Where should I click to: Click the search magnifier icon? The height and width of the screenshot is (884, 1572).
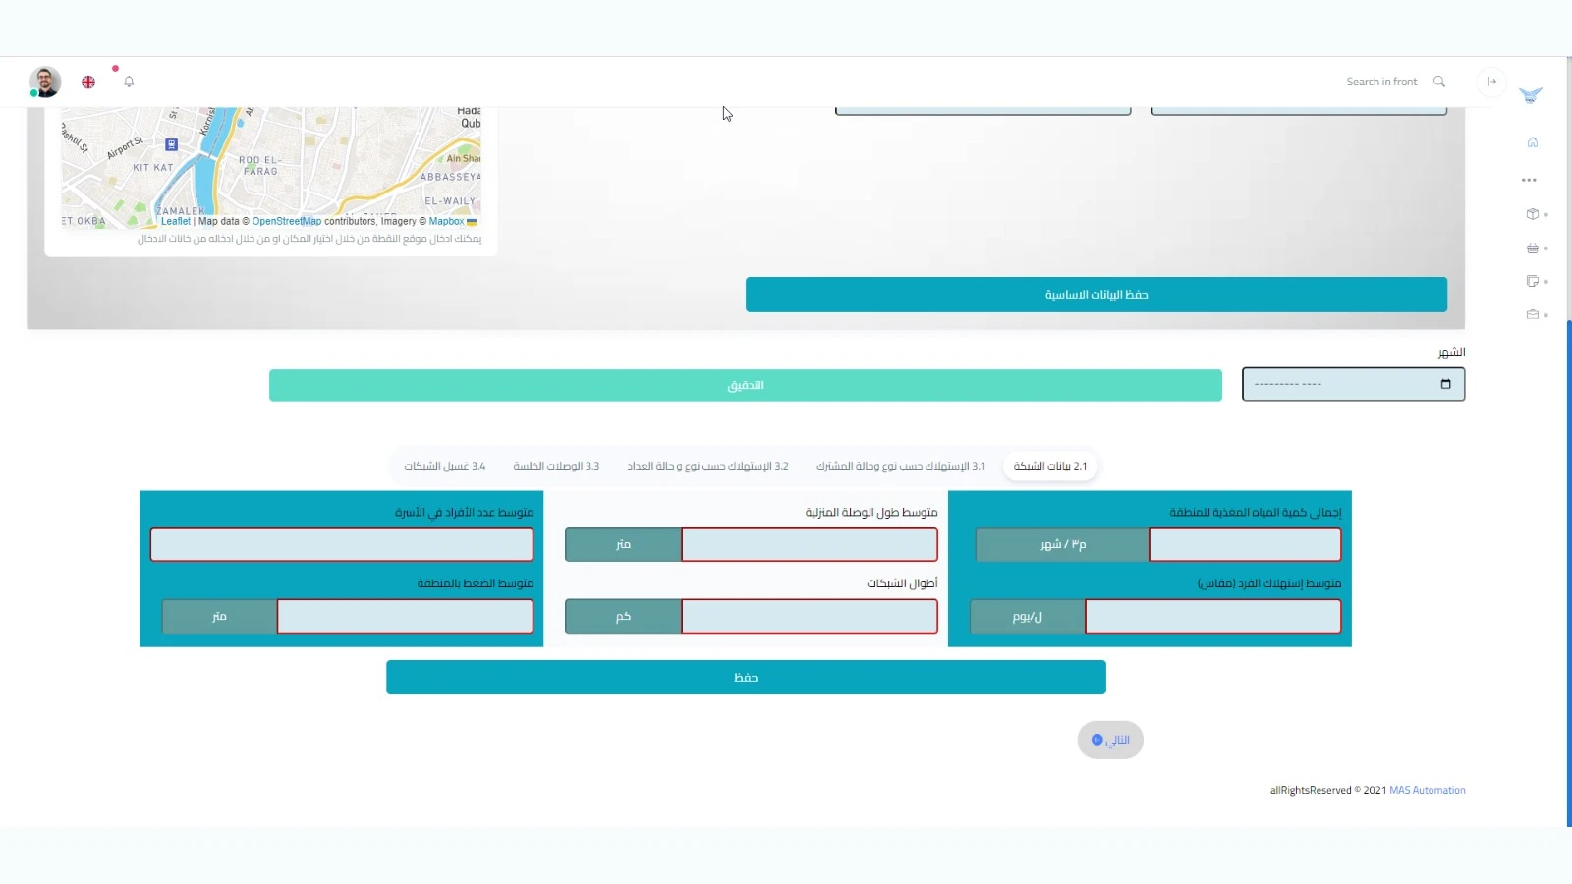[1439, 82]
